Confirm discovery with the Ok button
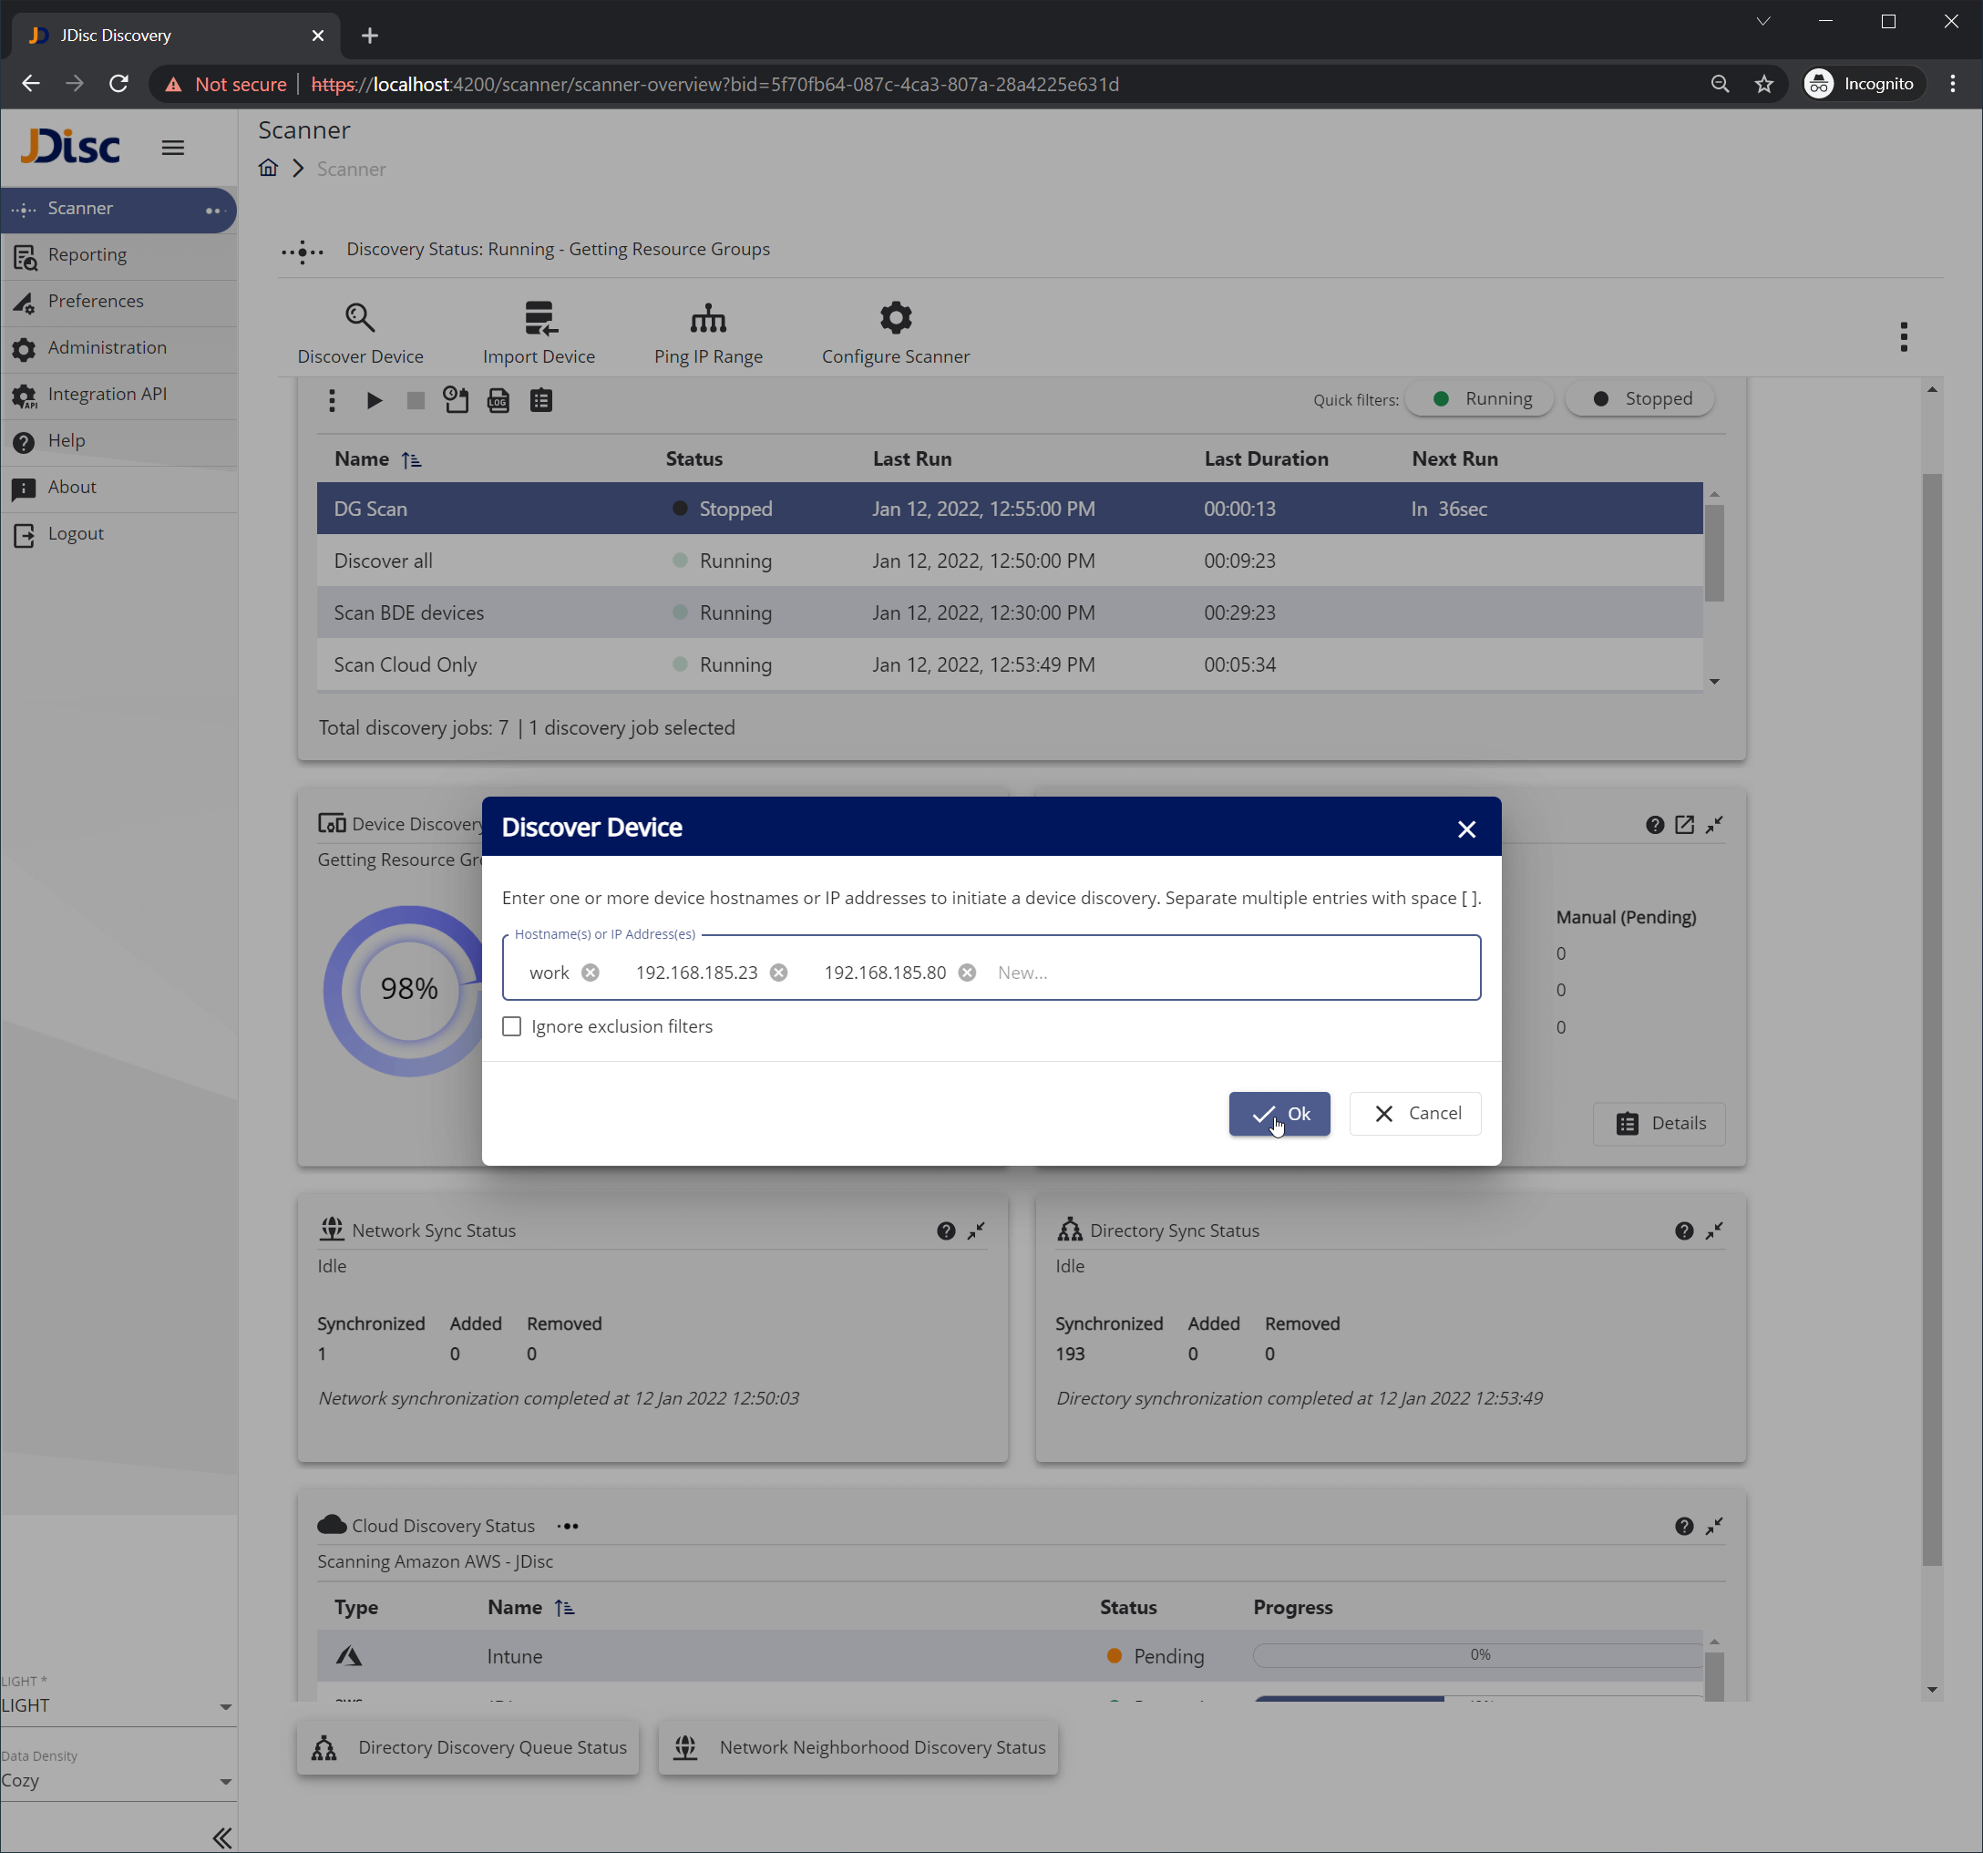Screen dimensions: 1983x1853 tap(1279, 1114)
